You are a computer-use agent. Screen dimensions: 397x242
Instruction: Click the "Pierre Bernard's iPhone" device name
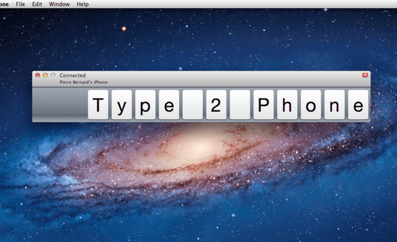(84, 83)
